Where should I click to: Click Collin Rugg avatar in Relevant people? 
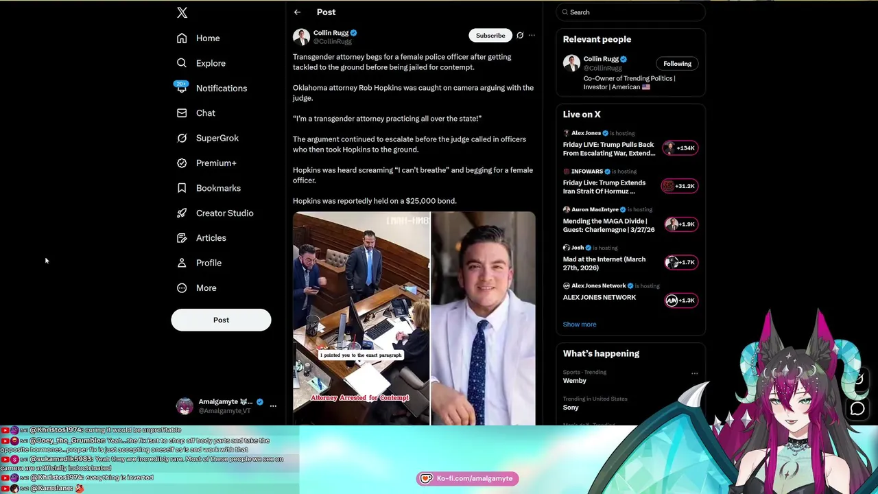tap(571, 63)
